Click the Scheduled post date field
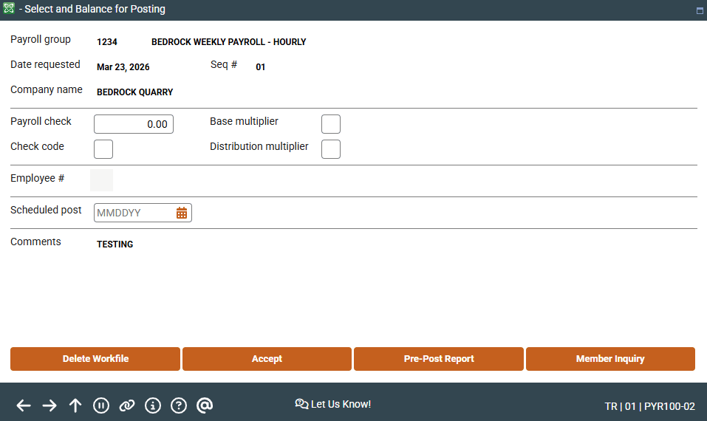Image resolution: width=707 pixels, height=421 pixels. [134, 213]
